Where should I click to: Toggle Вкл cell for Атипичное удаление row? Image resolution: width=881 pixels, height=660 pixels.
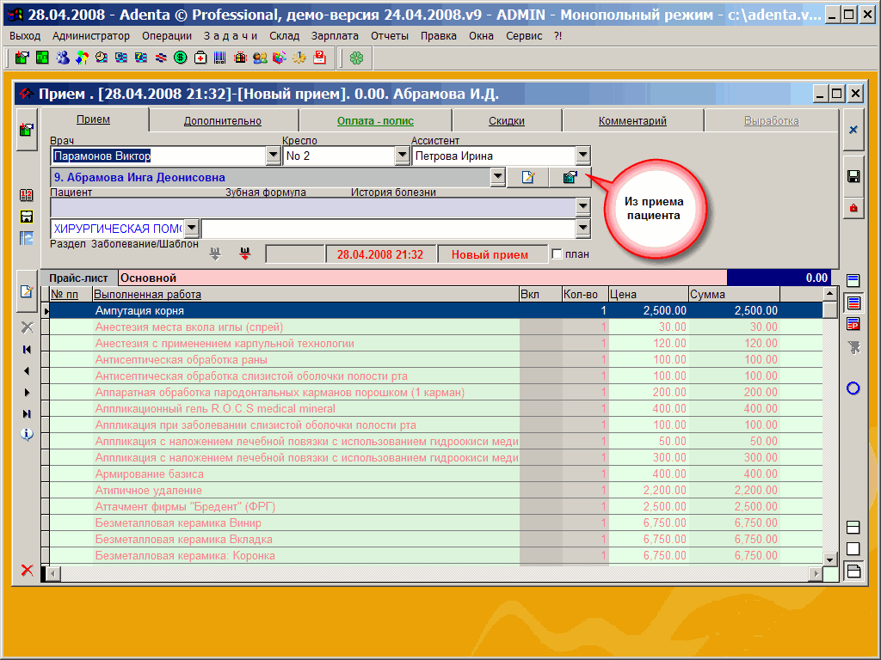point(540,491)
